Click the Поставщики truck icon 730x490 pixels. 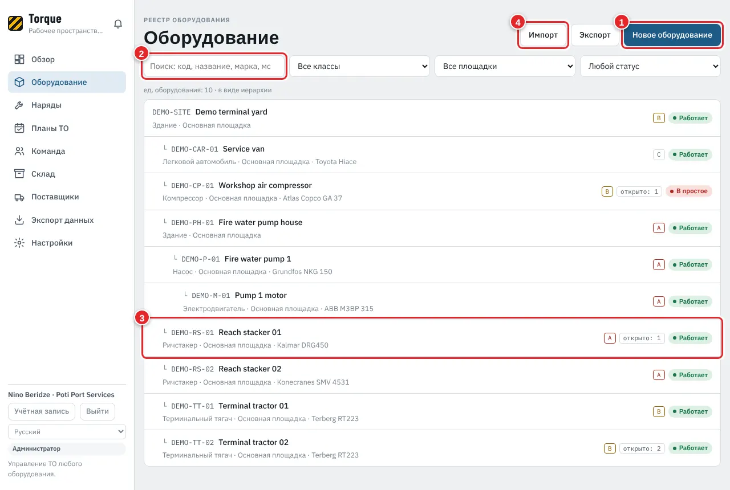click(x=19, y=197)
